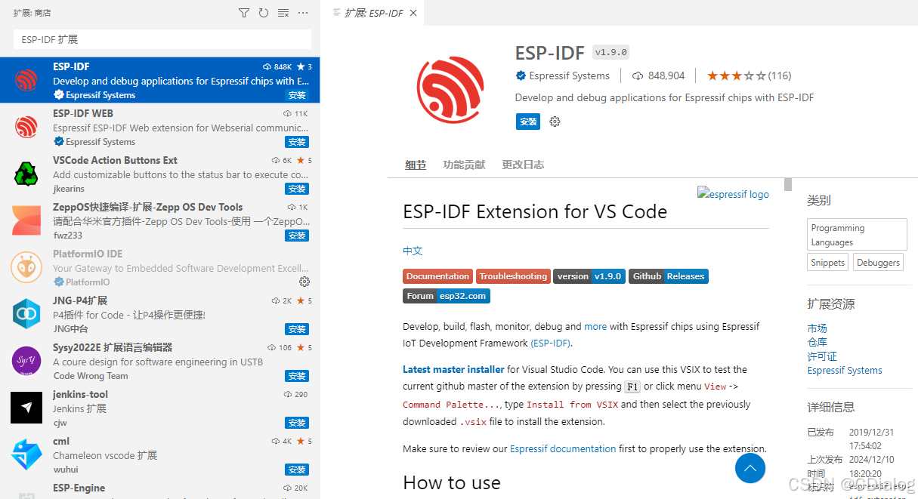Click the Forum esp32.com badge
The image size is (918, 499).
pos(447,296)
